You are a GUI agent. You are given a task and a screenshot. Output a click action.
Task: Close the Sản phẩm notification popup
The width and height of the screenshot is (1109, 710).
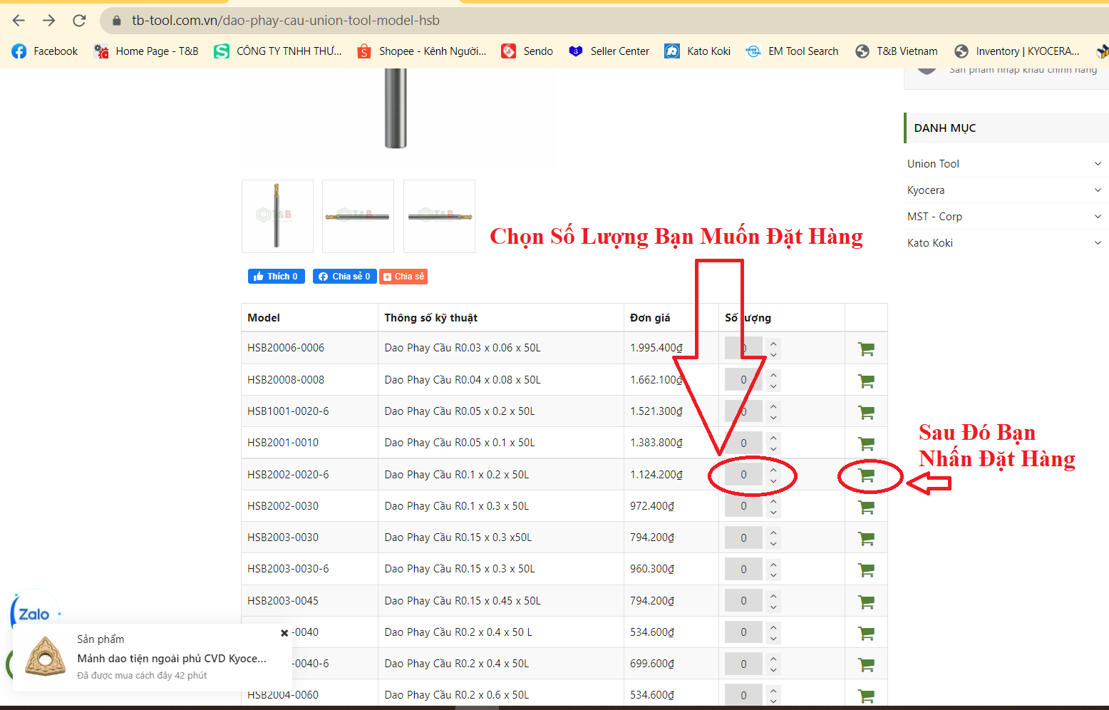tap(284, 633)
